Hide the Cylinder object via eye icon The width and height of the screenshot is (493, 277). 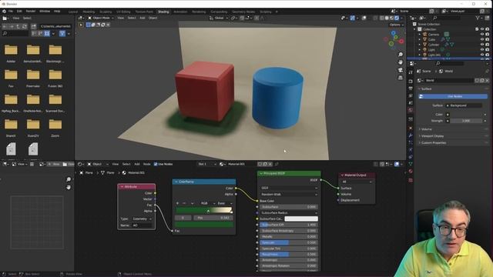[x=482, y=45]
